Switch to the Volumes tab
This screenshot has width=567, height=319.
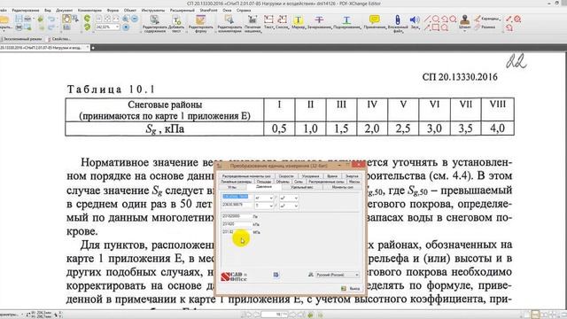click(x=283, y=182)
